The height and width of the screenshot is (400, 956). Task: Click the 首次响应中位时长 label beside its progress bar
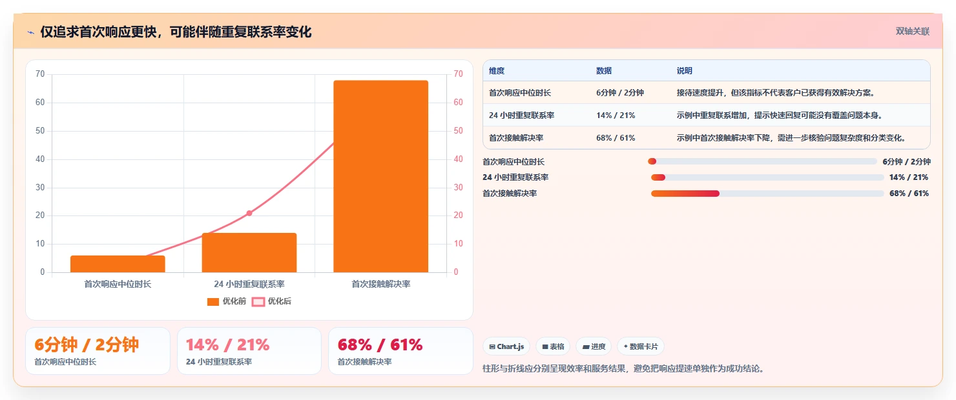514,162
